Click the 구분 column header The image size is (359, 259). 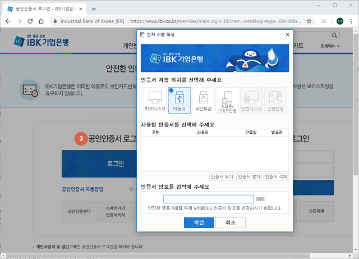[155, 133]
